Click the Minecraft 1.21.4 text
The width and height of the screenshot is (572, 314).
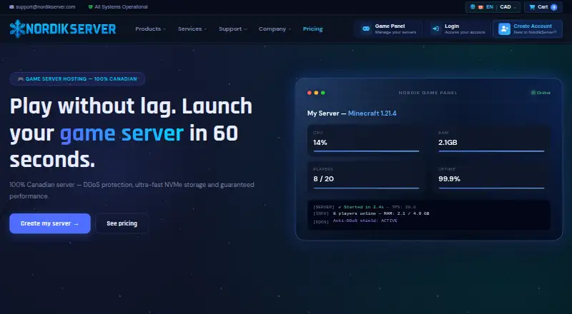coord(372,113)
